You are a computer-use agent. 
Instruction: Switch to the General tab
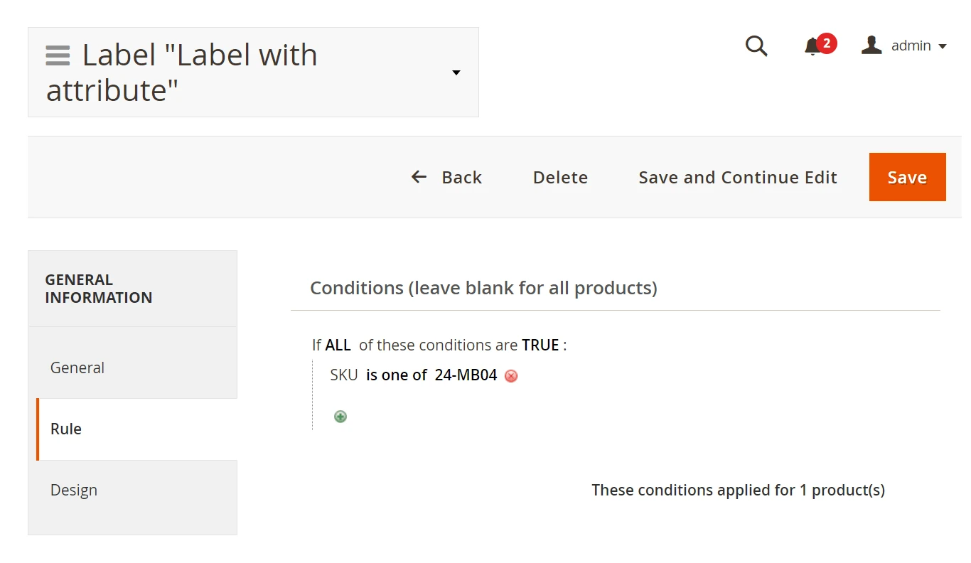tap(77, 368)
